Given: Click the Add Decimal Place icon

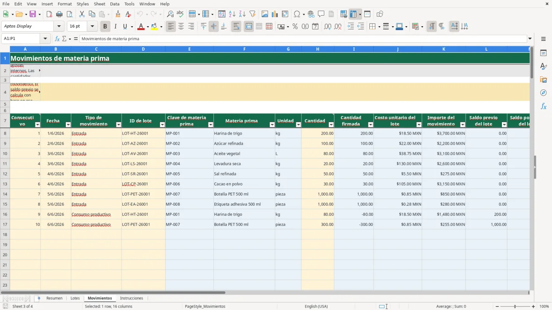Looking at the screenshot, I should tap(328, 27).
